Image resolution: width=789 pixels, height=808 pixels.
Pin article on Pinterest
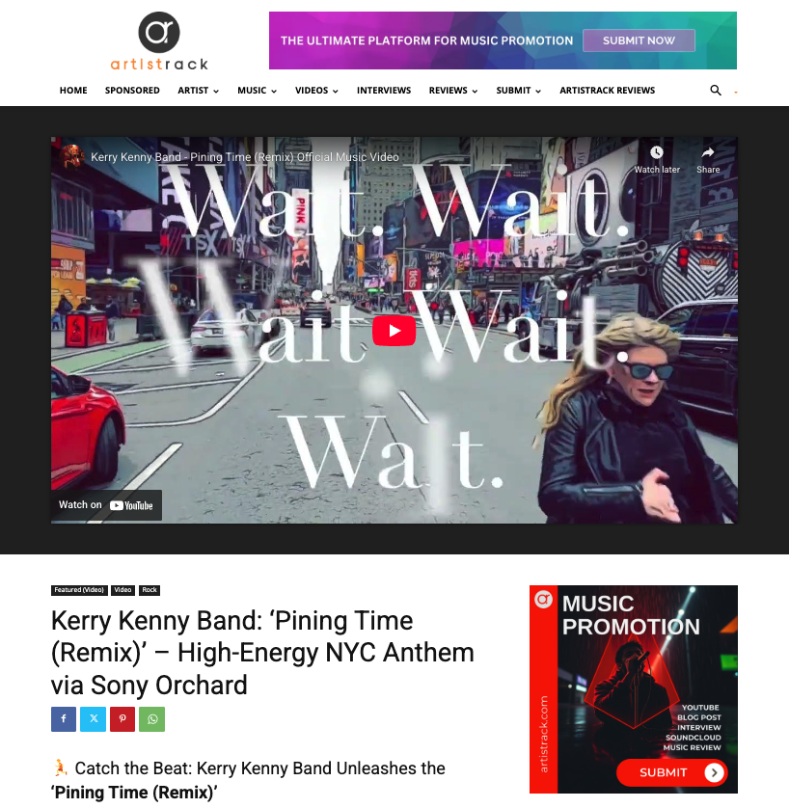(122, 719)
